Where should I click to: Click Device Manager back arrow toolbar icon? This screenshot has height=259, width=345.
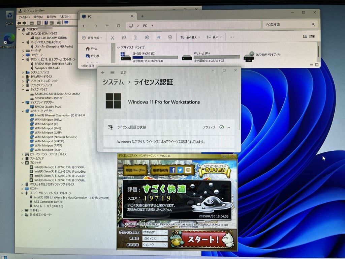coord(19,23)
